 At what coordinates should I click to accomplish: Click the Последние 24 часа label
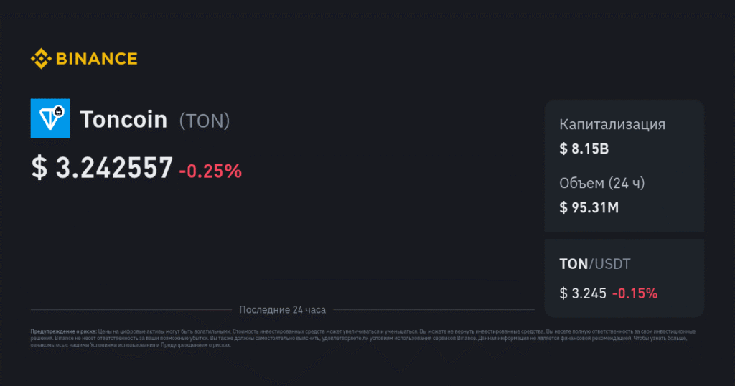(282, 310)
